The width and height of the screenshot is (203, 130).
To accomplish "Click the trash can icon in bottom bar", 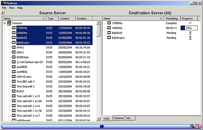I will 192,126.
